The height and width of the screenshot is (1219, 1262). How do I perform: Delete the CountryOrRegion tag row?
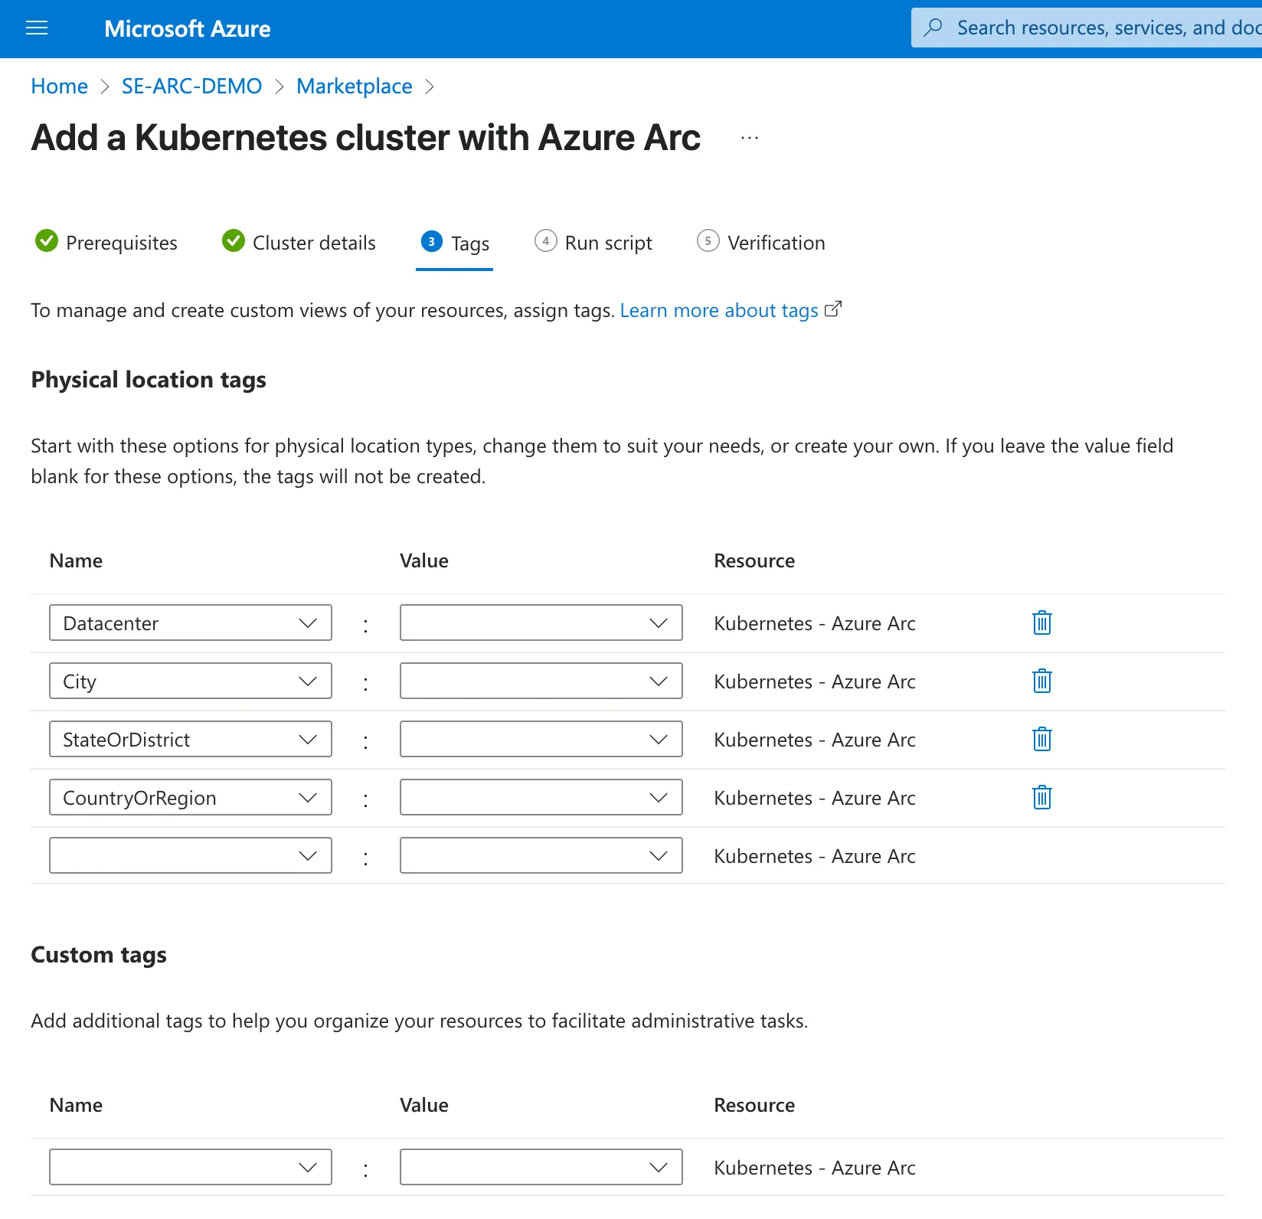[x=1041, y=798]
